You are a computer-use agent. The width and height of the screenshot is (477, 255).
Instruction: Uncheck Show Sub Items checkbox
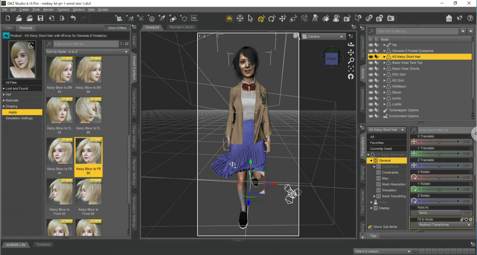[x=370, y=227]
